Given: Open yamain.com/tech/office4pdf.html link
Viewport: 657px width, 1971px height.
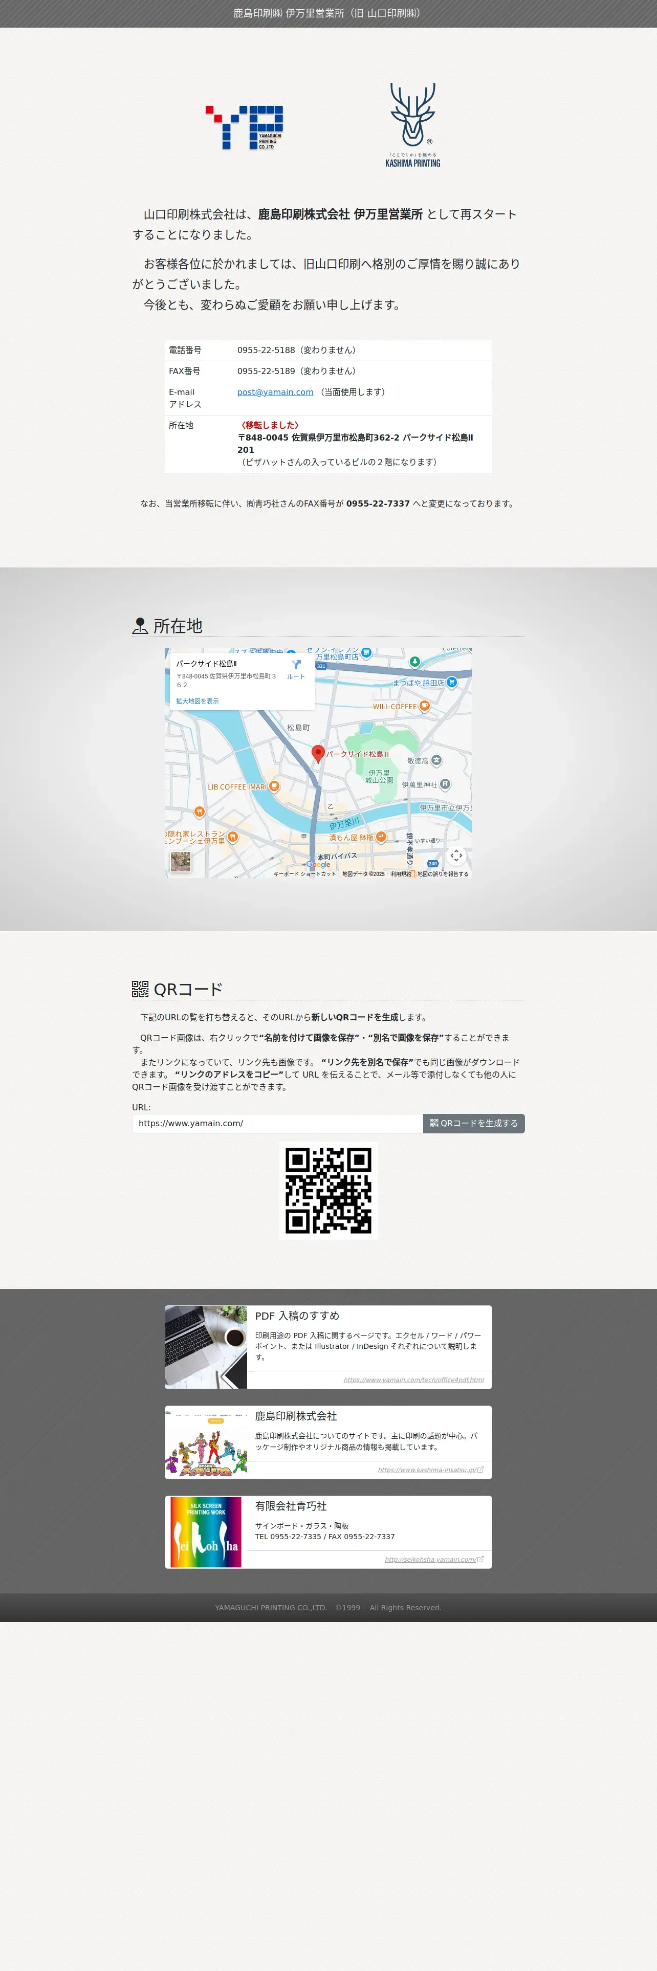Looking at the screenshot, I should [x=414, y=1379].
